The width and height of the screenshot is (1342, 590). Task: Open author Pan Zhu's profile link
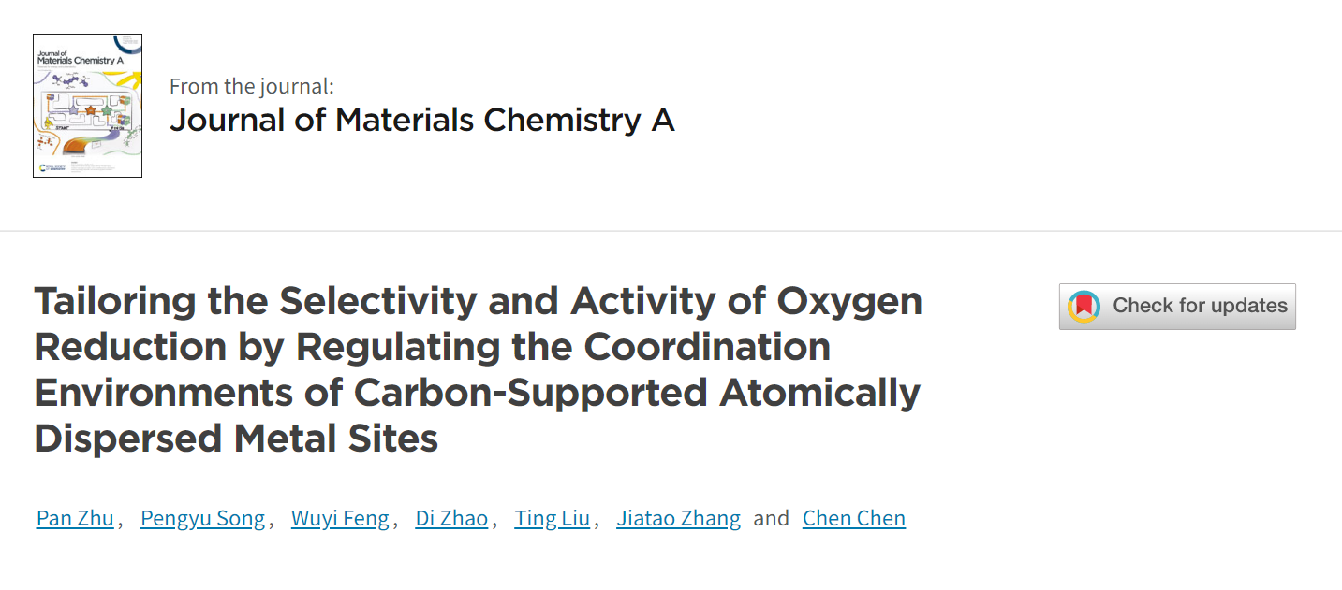tap(75, 518)
